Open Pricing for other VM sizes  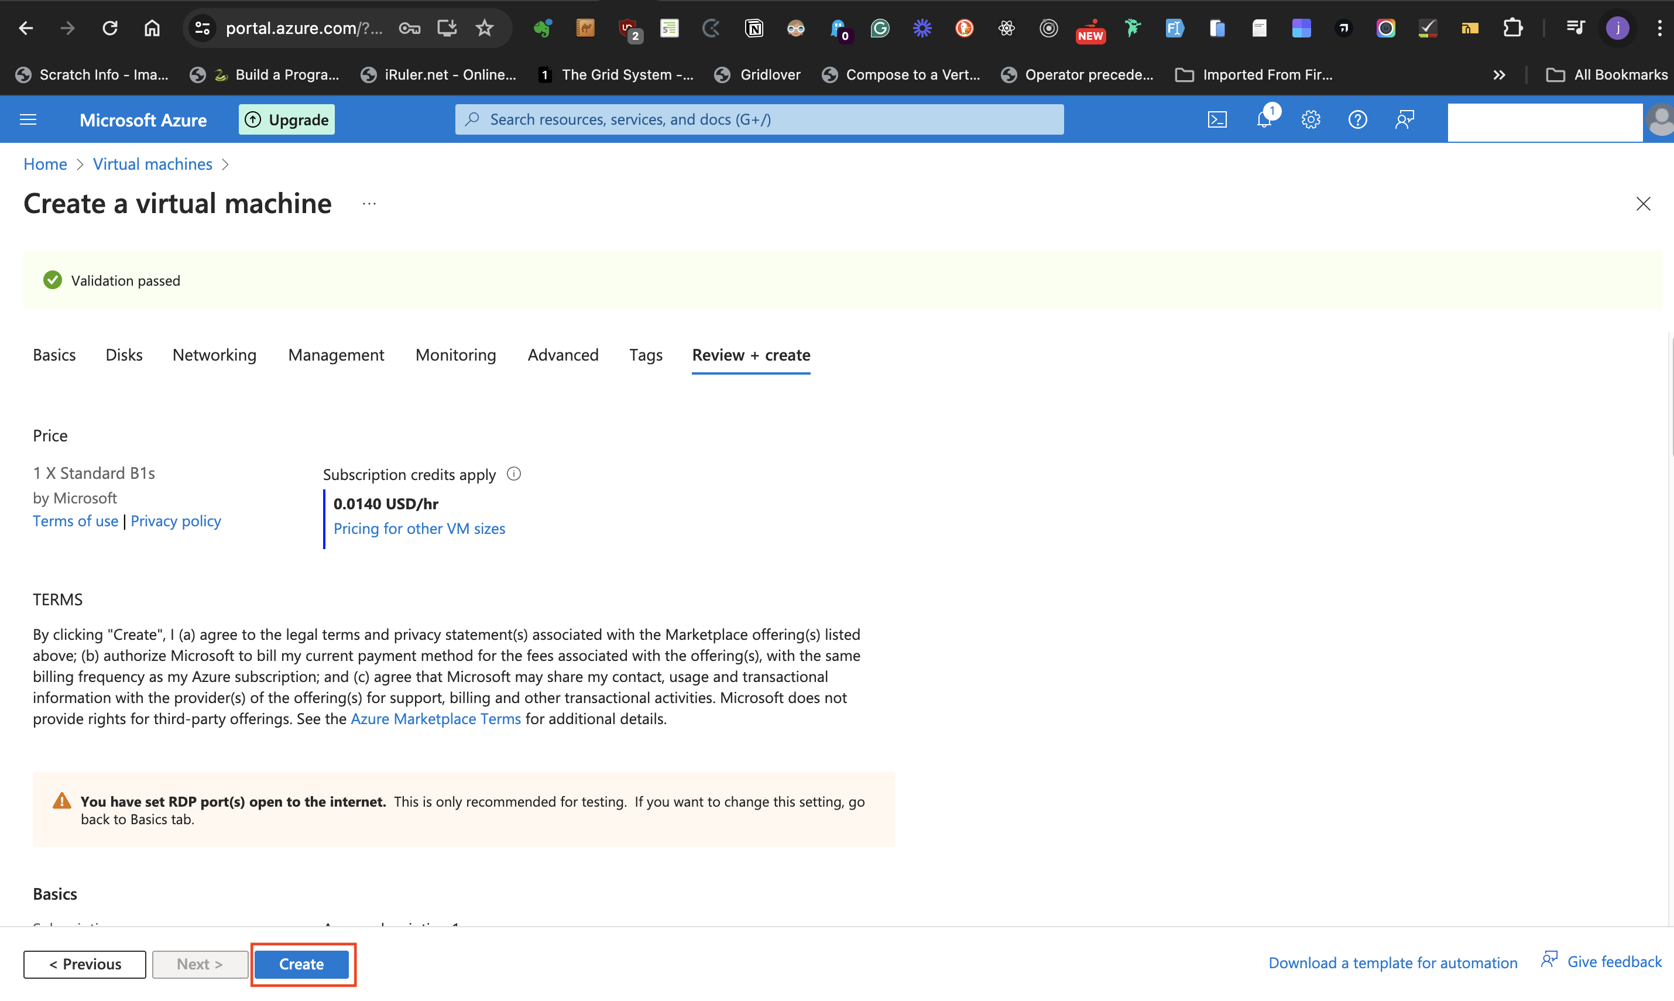pyautogui.click(x=419, y=528)
